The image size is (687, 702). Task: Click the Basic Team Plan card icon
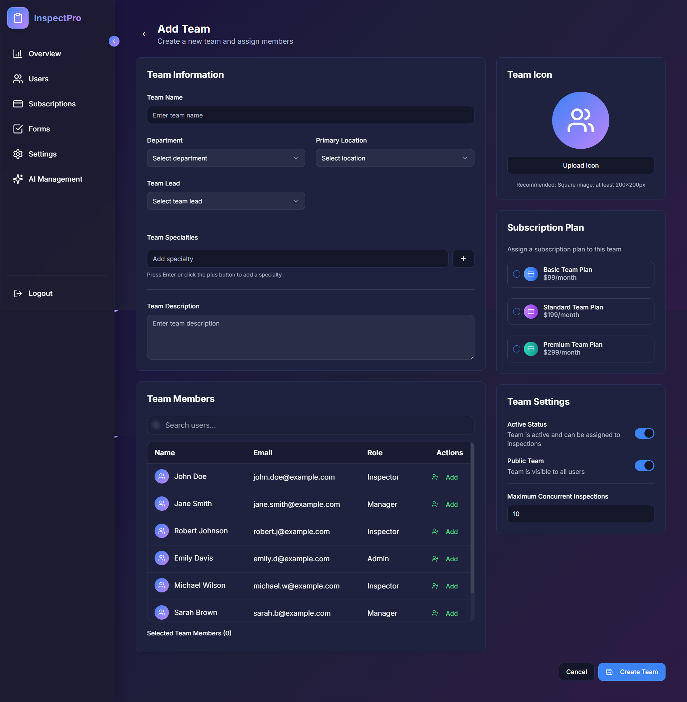(531, 274)
